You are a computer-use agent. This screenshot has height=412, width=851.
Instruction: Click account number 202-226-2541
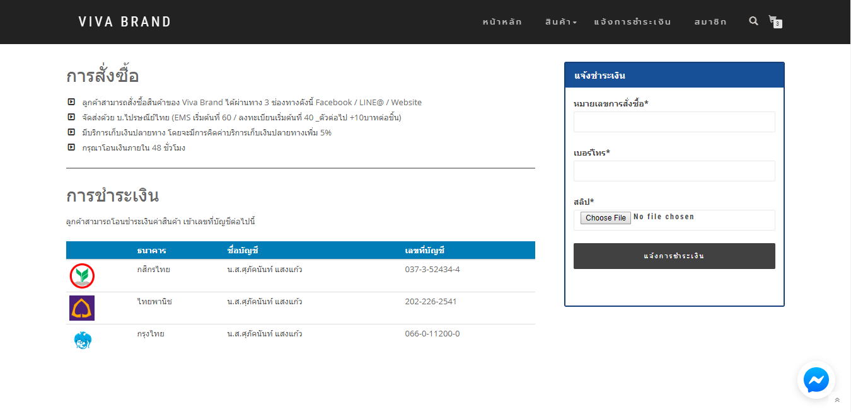pos(431,302)
